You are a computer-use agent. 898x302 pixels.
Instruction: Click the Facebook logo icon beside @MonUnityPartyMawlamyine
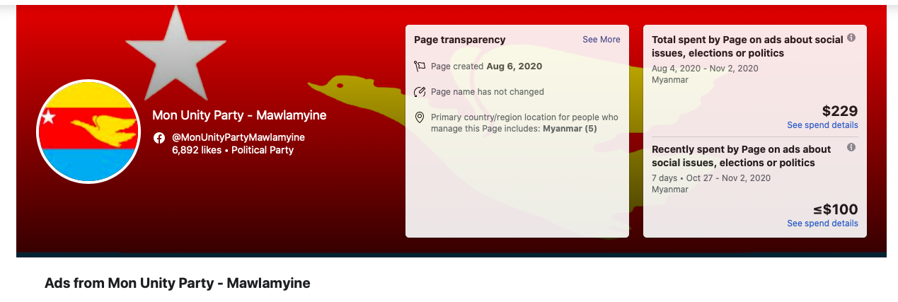point(159,137)
